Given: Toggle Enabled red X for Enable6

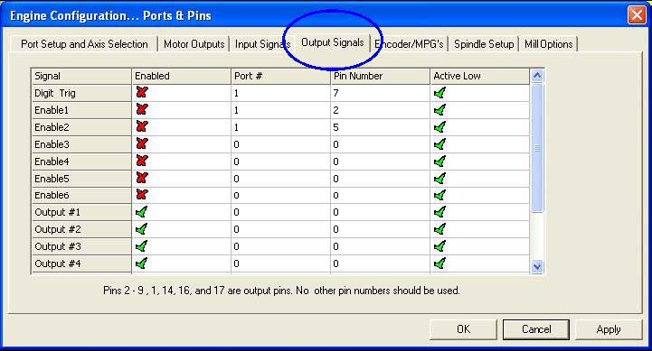Looking at the screenshot, I should click(x=142, y=195).
